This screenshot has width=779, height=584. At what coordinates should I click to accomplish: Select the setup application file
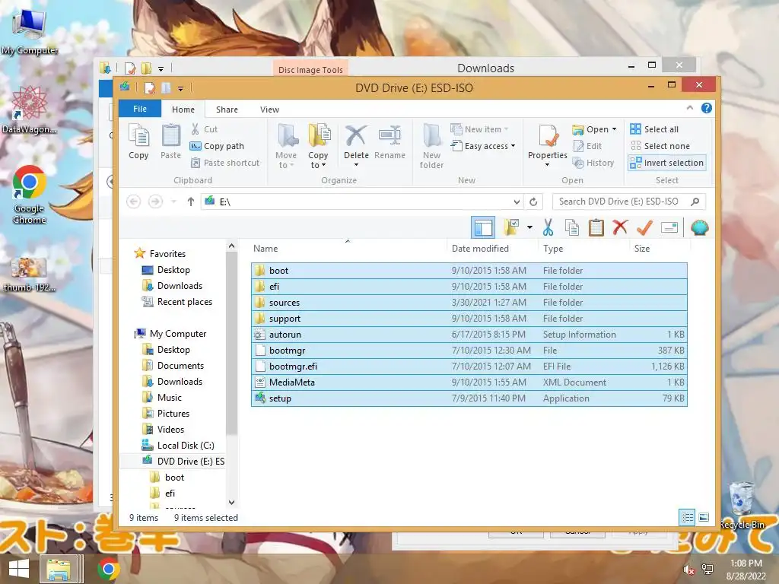tap(469, 398)
